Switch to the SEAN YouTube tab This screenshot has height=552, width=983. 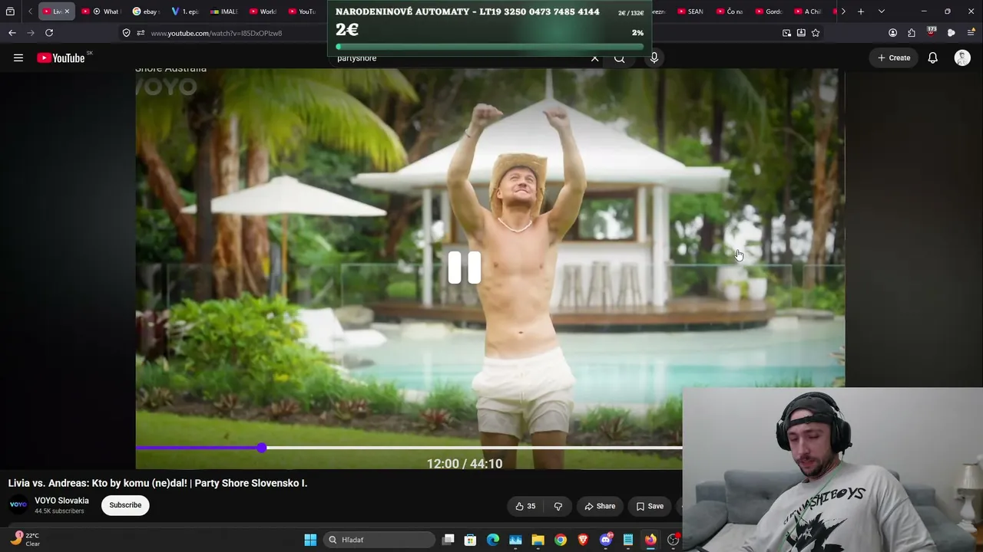point(691,11)
